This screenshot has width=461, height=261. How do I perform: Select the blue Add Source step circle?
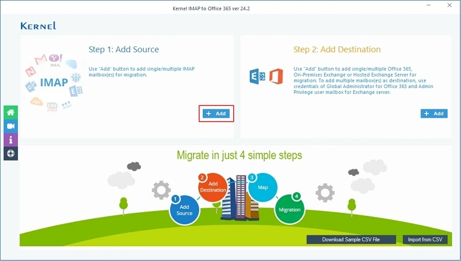(x=184, y=209)
